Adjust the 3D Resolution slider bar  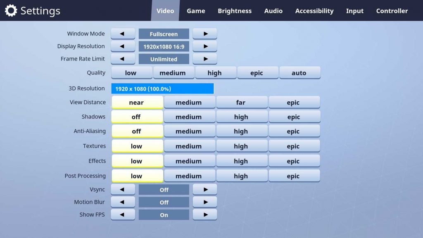(163, 89)
